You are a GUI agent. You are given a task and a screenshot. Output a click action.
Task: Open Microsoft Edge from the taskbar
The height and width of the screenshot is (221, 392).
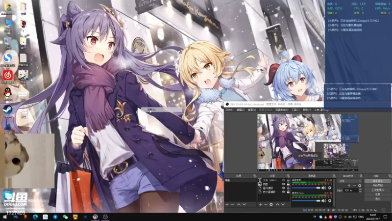[x=35, y=217]
